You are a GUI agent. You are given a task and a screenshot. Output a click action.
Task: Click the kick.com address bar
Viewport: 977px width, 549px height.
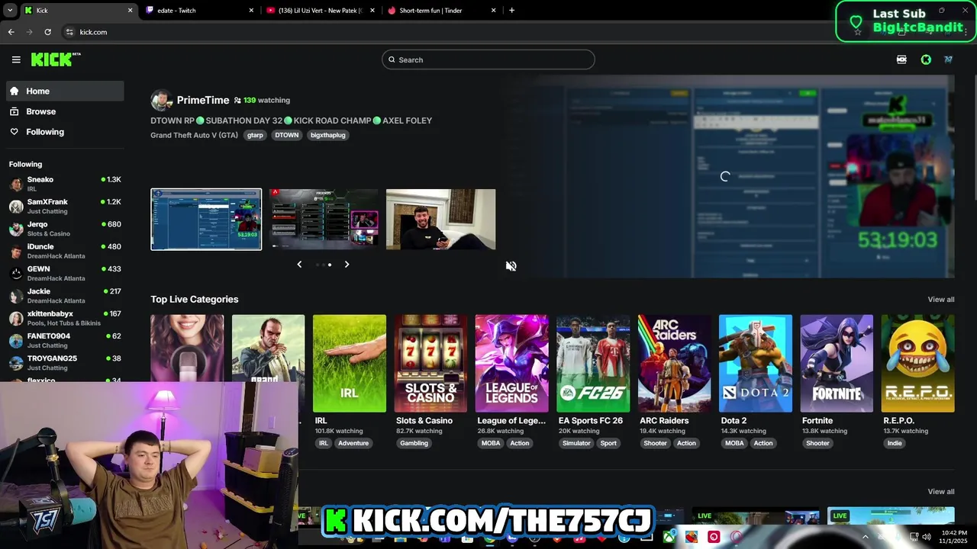[x=458, y=32]
